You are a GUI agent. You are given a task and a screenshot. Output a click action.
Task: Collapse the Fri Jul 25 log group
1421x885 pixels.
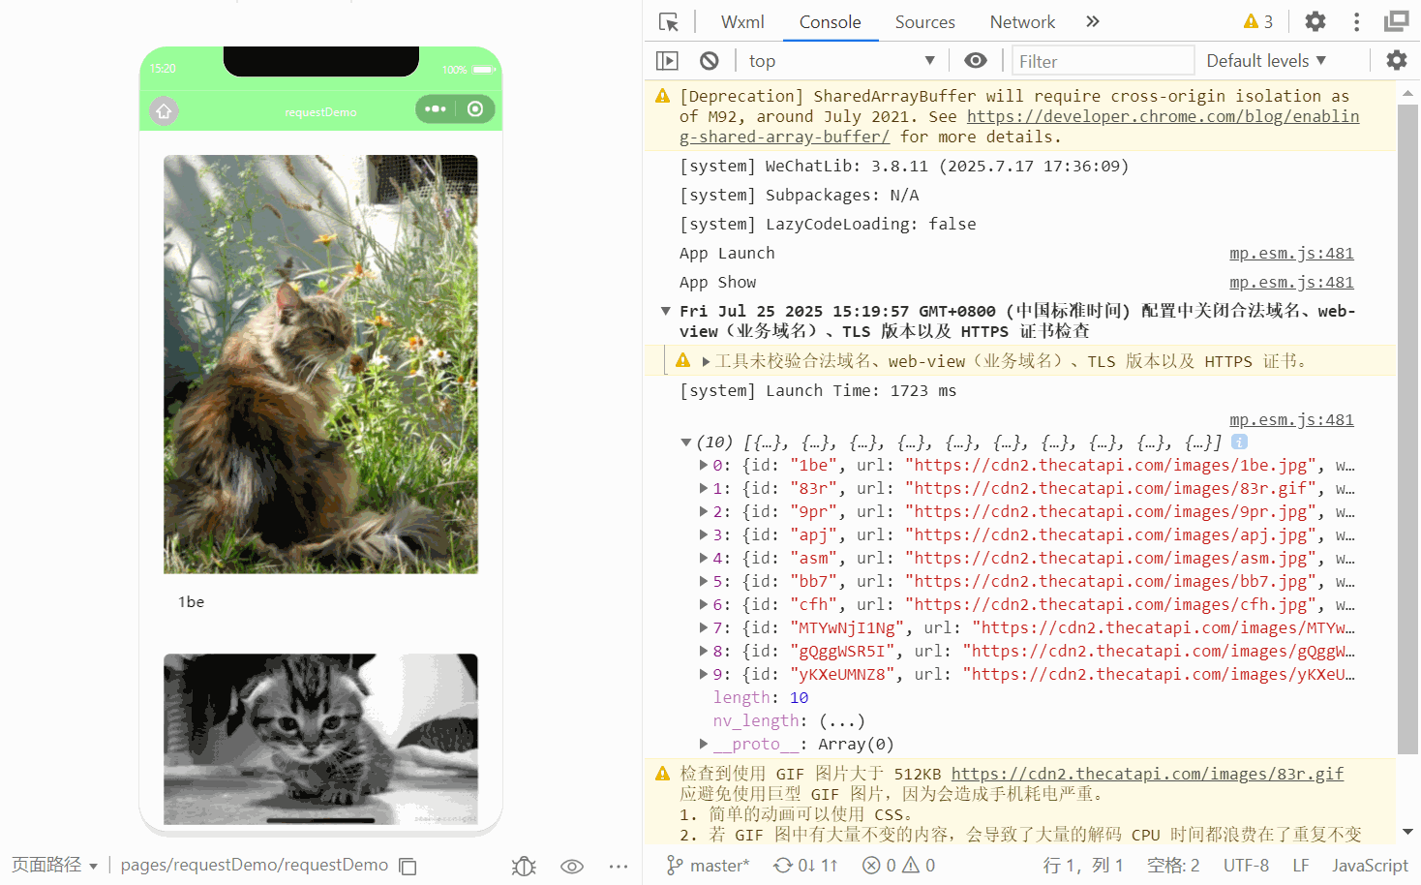click(x=665, y=311)
